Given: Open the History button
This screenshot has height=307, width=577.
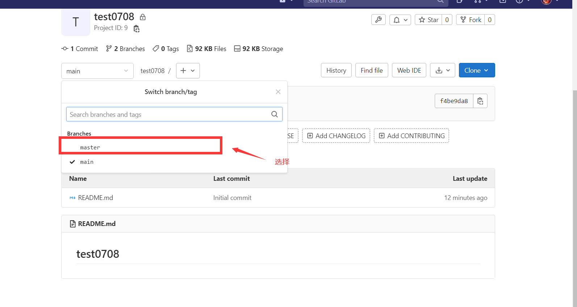Looking at the screenshot, I should point(336,71).
